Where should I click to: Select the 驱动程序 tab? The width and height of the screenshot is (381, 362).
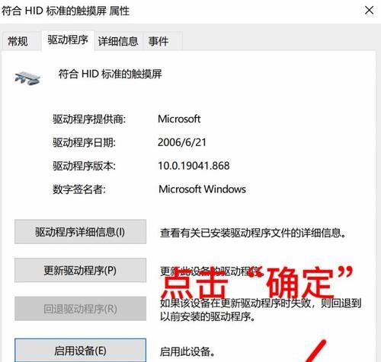click(x=68, y=40)
